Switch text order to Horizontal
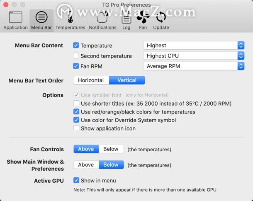This screenshot has width=253, height=201. click(91, 80)
